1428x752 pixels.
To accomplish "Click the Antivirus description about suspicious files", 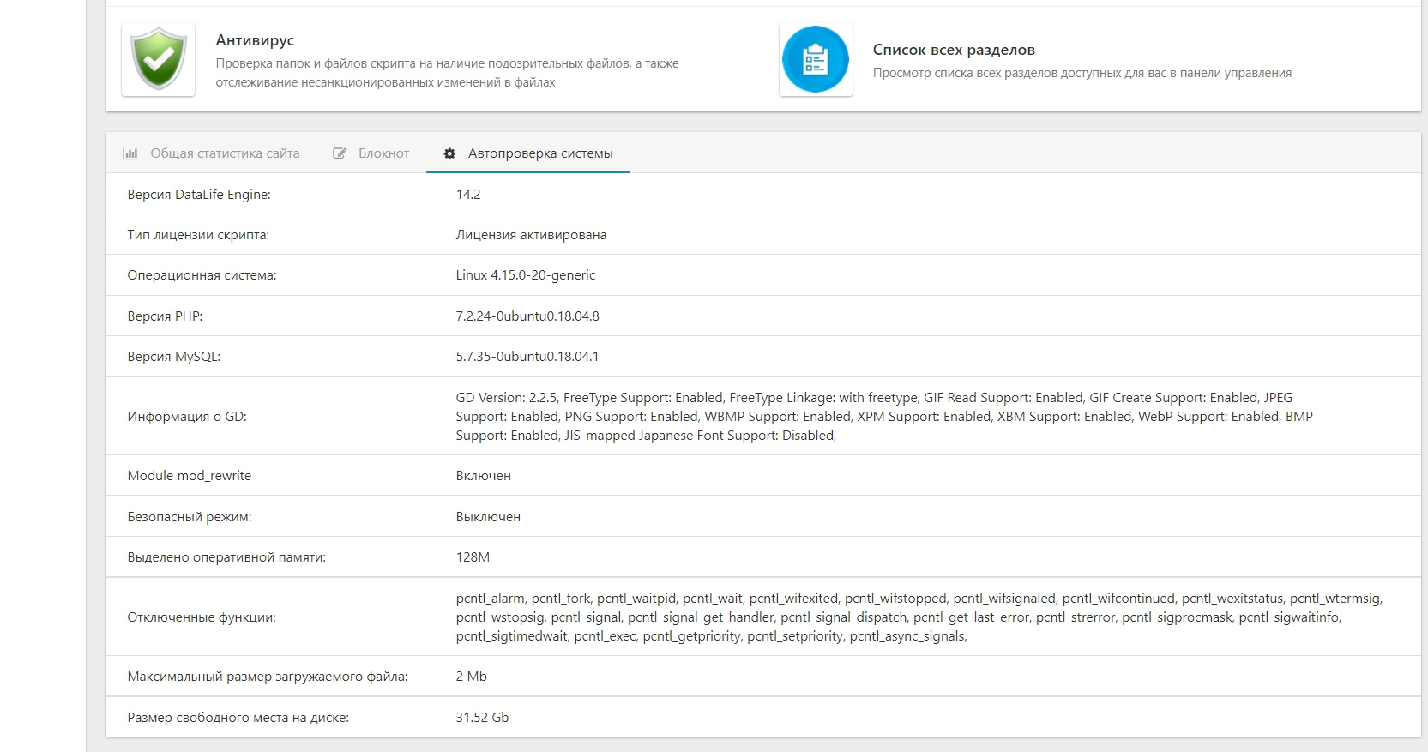I will (447, 73).
